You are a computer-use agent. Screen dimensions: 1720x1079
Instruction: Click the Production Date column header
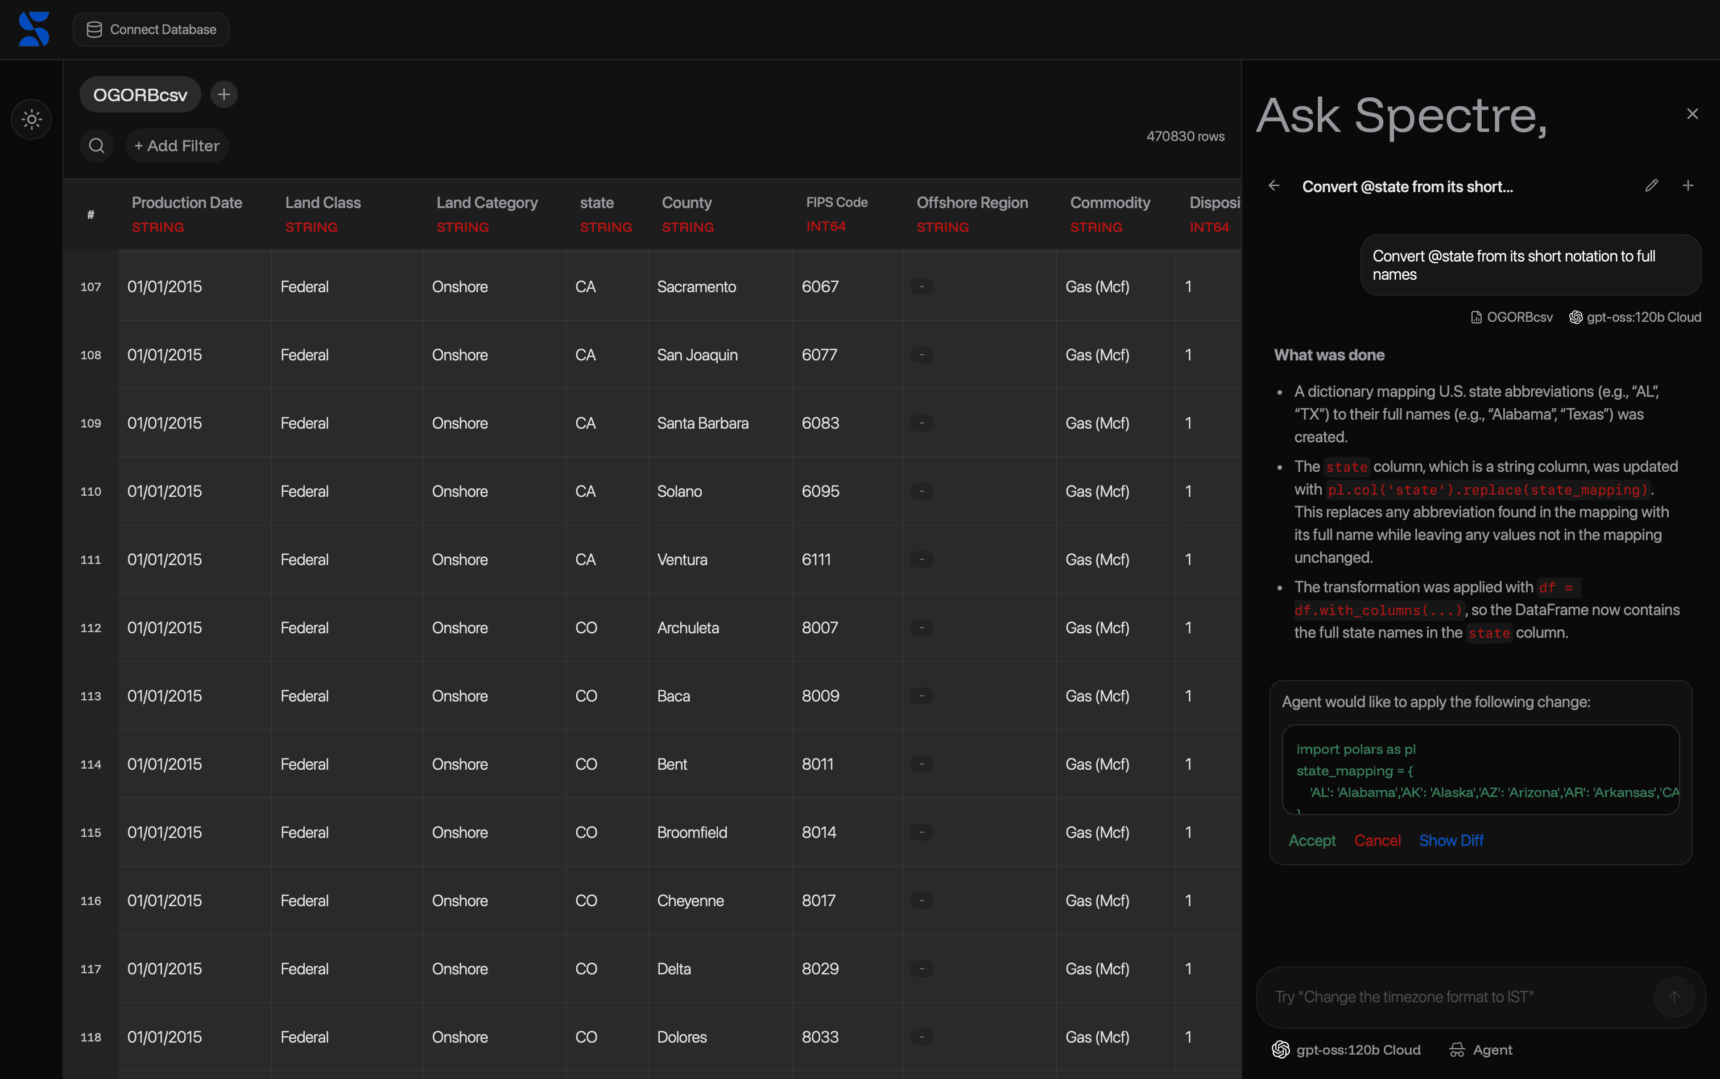[x=187, y=203]
